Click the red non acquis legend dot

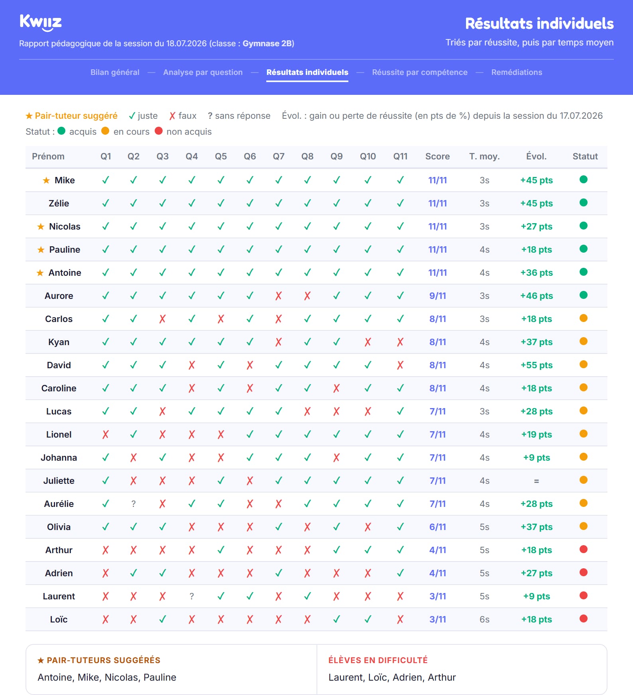click(x=159, y=131)
